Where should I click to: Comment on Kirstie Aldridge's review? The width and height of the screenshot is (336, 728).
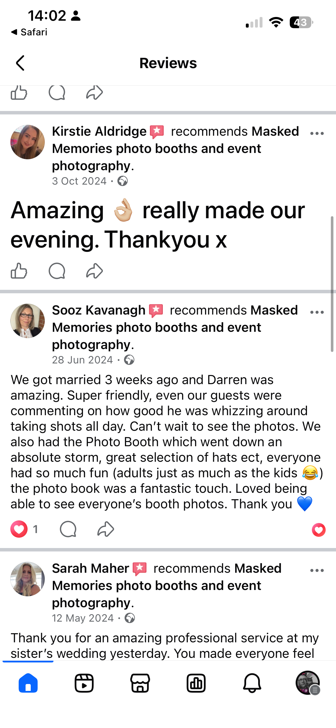point(57,271)
